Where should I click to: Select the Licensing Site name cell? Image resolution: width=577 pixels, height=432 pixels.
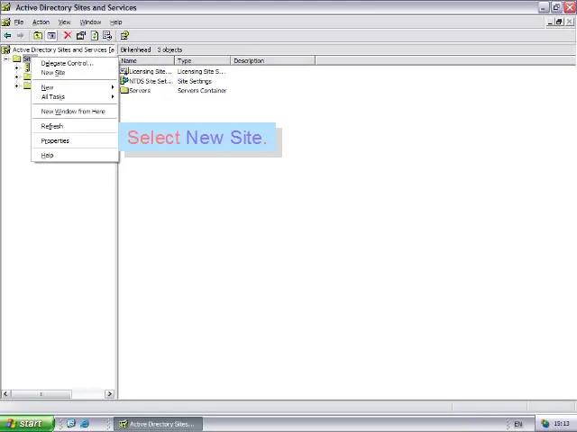tap(151, 72)
